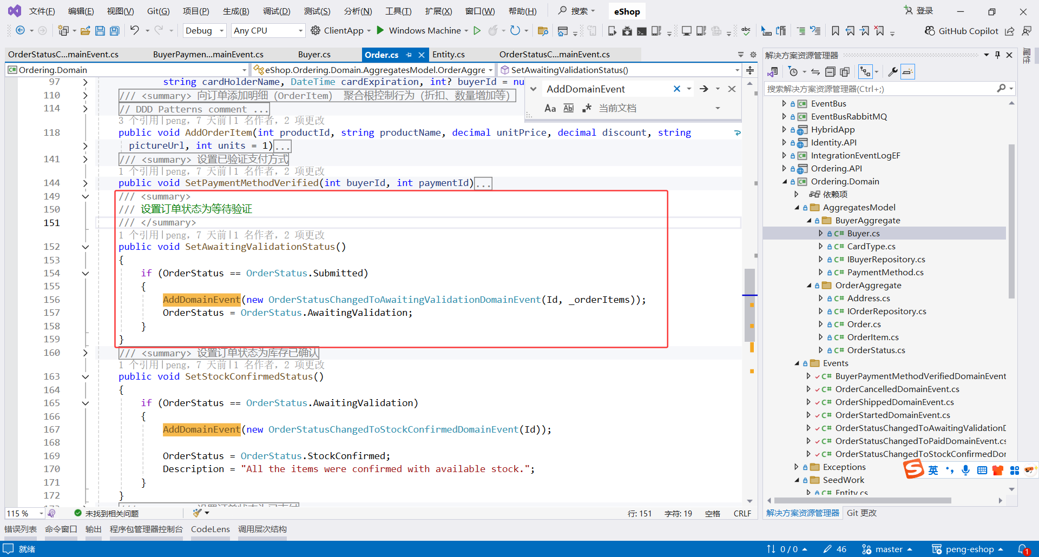Toggle Preview Selected Items in Solution Explorer

pyautogui.click(x=908, y=71)
